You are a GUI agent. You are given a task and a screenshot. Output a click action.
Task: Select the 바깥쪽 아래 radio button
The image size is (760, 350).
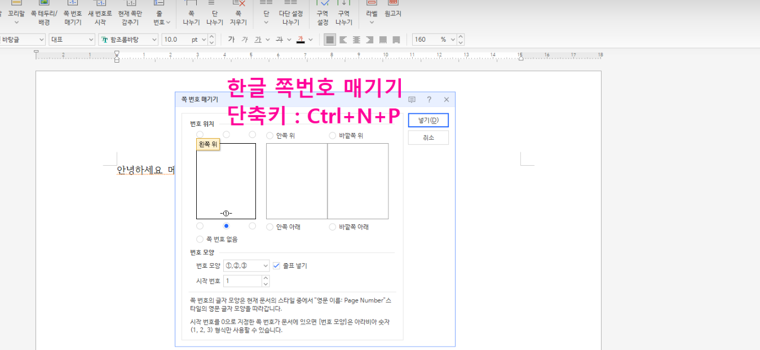333,227
